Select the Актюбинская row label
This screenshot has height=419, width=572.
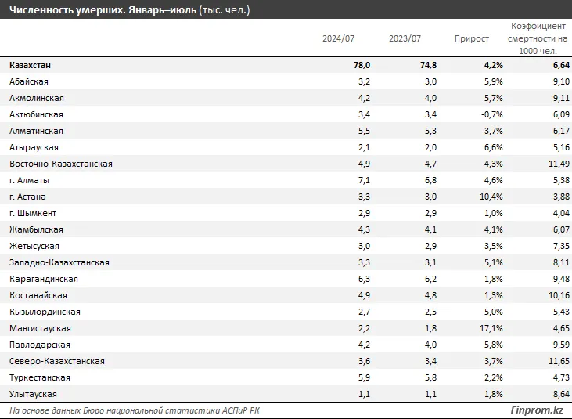(36, 114)
